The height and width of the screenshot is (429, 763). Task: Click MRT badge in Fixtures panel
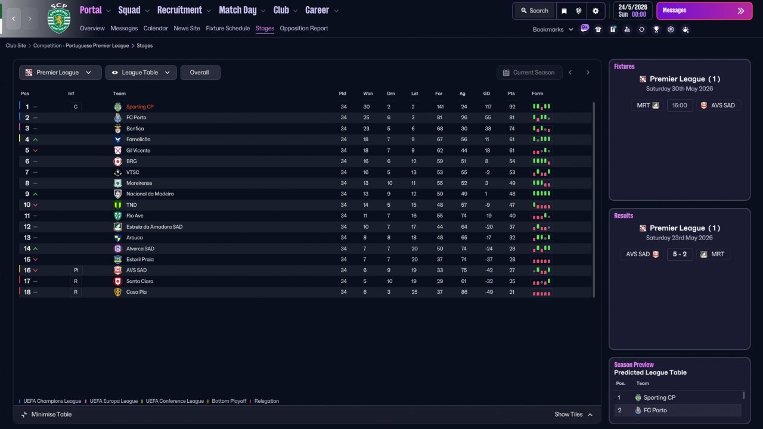[656, 105]
